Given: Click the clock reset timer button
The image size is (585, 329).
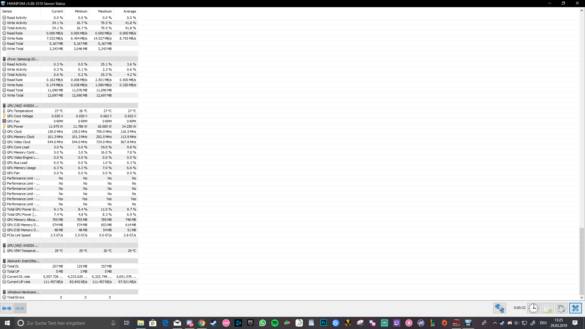Looking at the screenshot, I should (x=534, y=308).
